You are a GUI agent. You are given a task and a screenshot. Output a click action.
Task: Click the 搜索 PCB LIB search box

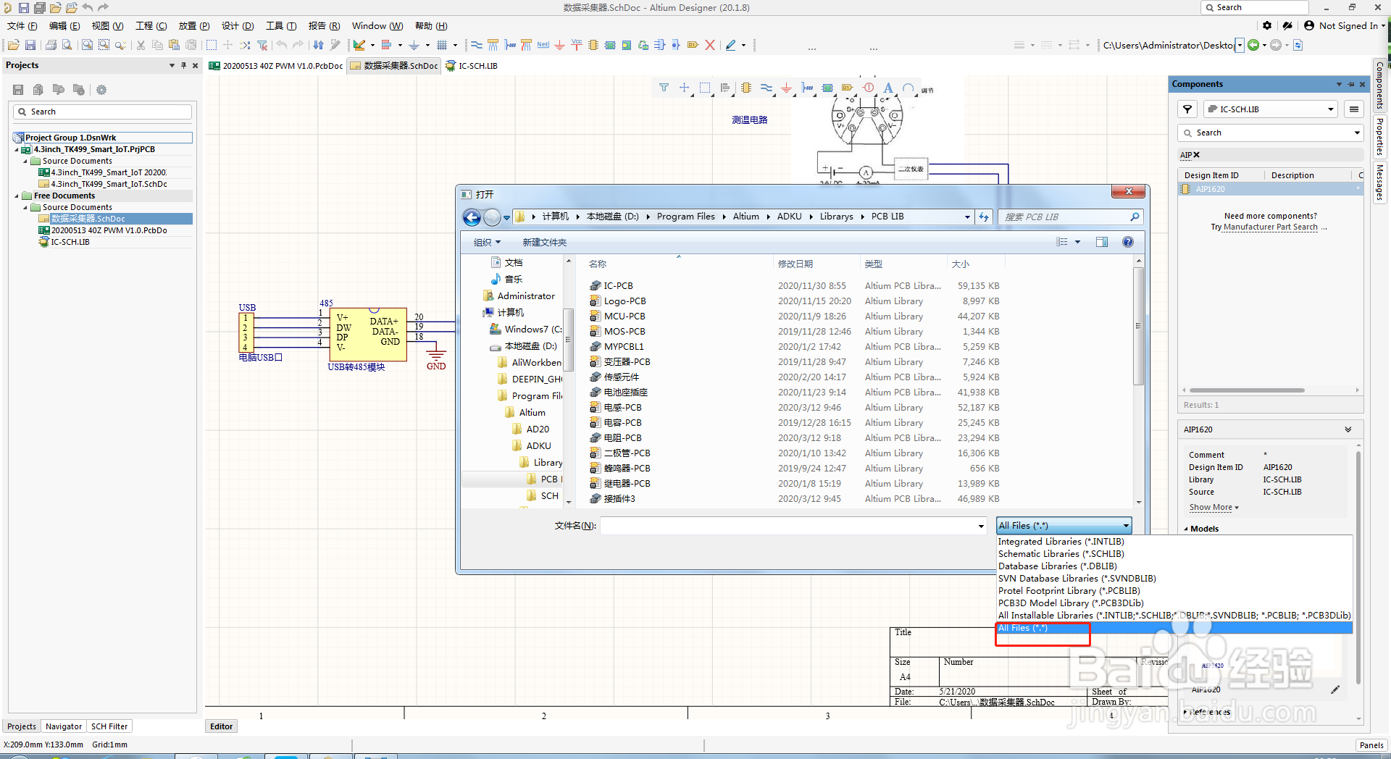click(x=1072, y=217)
